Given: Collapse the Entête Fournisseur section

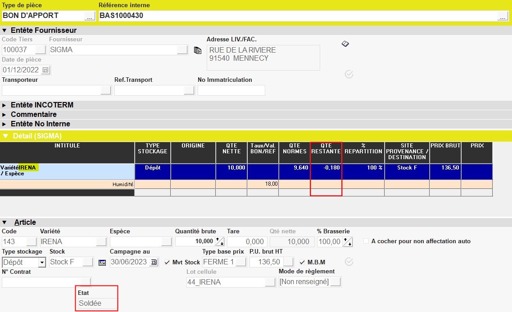Looking at the screenshot, I should (5, 31).
